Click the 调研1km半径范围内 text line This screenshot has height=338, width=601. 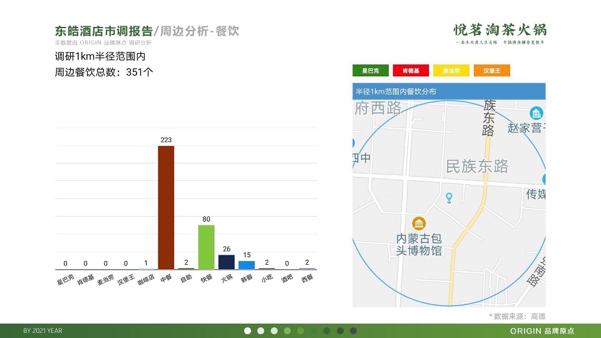coord(100,56)
